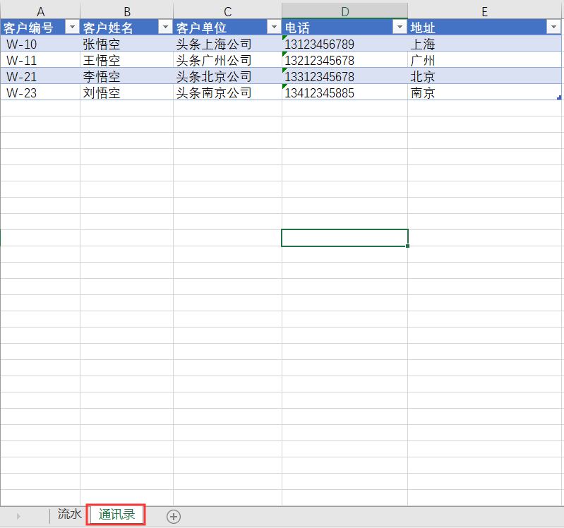This screenshot has width=564, height=528.
Task: Select column B header
Action: [126, 11]
